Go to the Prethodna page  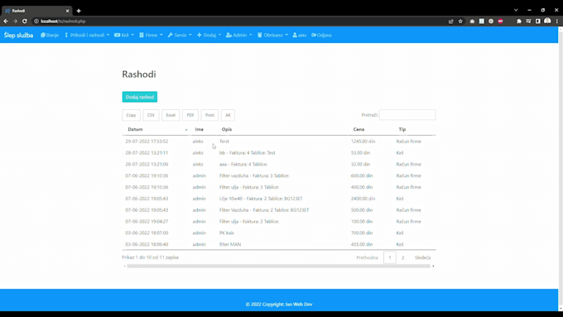coord(367,257)
